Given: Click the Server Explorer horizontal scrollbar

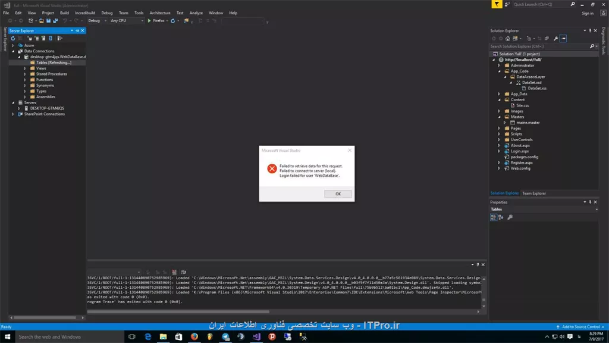Looking at the screenshot, I should coord(45,318).
